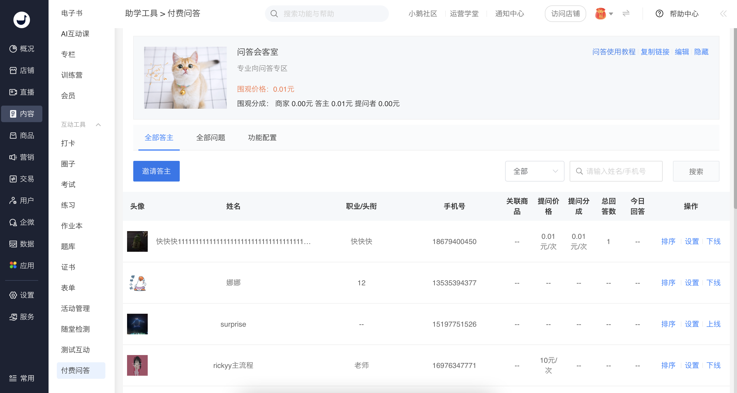Switch to the 功能配置 tab
737x393 pixels.
[x=262, y=138]
